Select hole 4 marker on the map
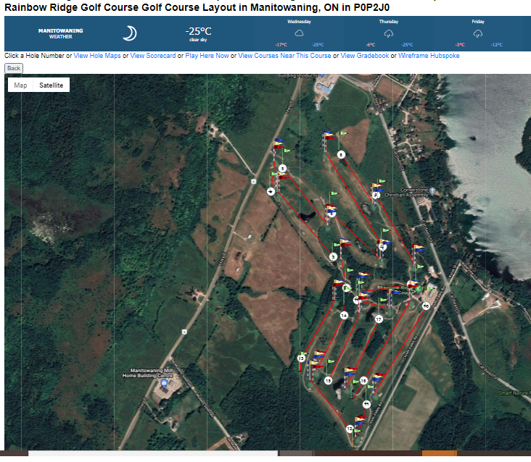The width and height of the screenshot is (531, 462). [x=271, y=192]
